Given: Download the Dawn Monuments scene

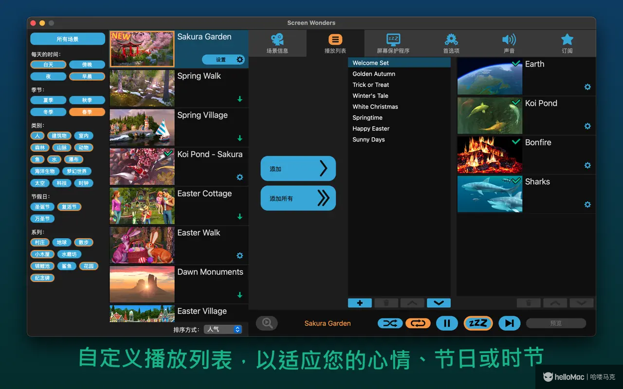Looking at the screenshot, I should tap(240, 295).
